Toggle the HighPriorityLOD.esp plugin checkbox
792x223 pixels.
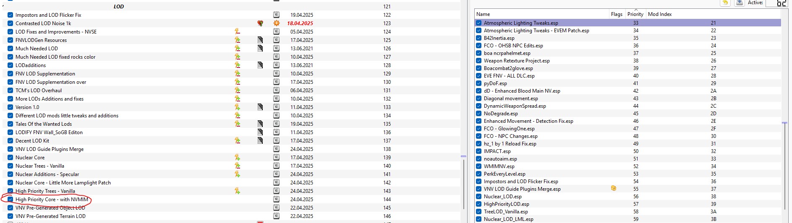[x=478, y=204]
